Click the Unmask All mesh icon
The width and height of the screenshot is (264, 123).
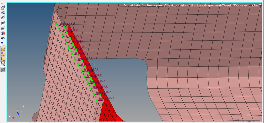3,23
